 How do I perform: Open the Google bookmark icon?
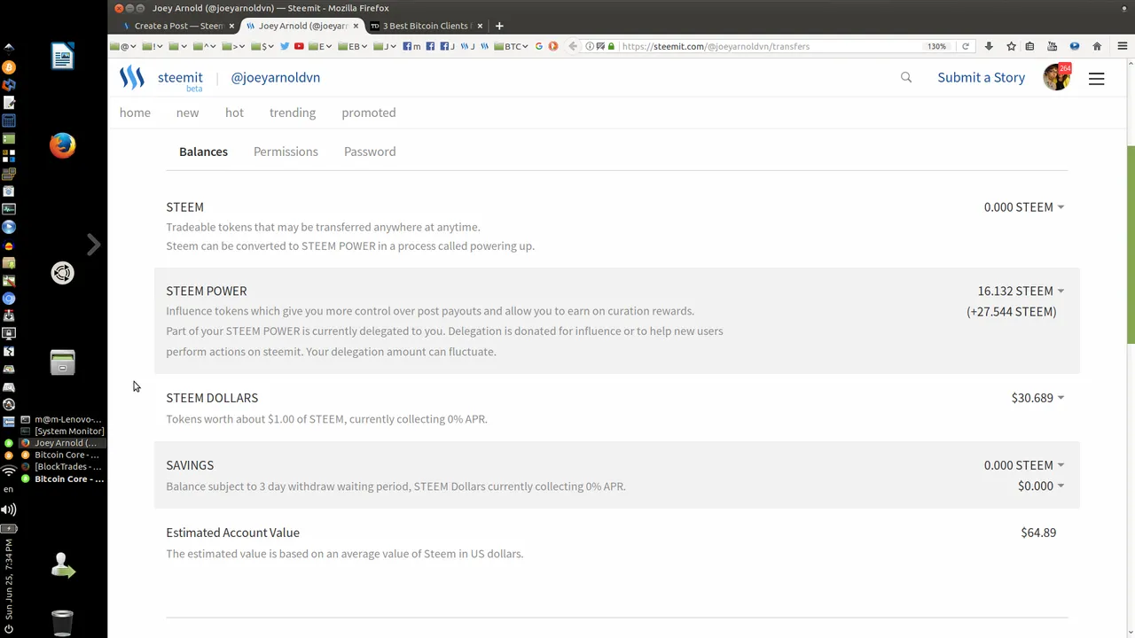pos(539,46)
